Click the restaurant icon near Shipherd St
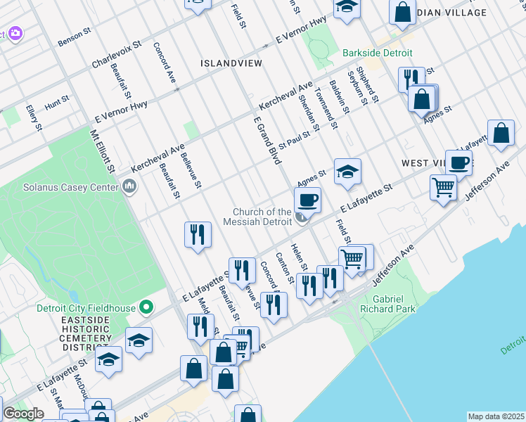526x422 pixels. [x=410, y=79]
